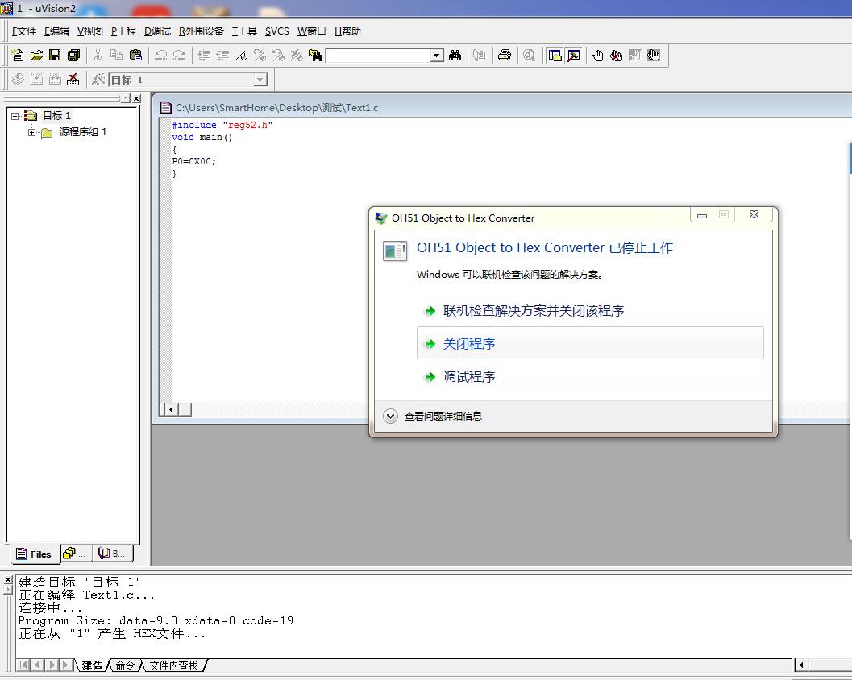Image resolution: width=852 pixels, height=680 pixels.
Task: Open a file with the folder icon
Action: pyautogui.click(x=36, y=55)
